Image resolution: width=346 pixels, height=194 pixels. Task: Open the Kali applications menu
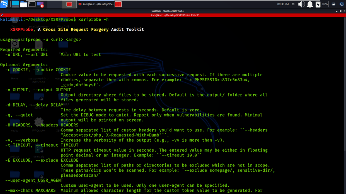(4, 4)
